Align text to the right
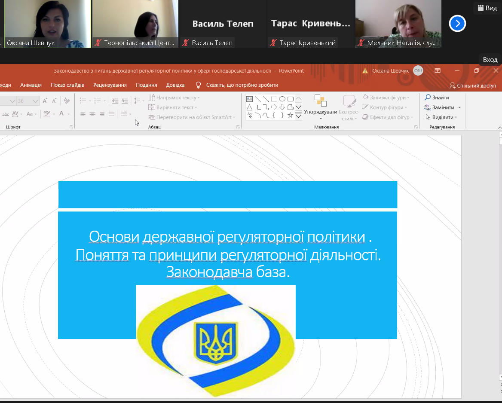 (102, 114)
